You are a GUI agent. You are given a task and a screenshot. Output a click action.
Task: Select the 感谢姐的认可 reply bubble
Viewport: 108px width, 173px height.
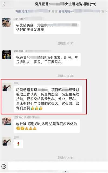point(47,126)
